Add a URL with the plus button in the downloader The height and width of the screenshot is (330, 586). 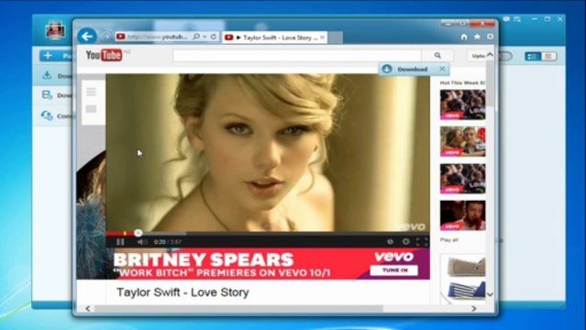pos(48,56)
